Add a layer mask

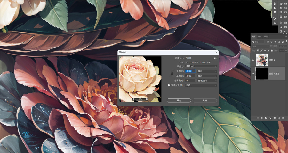tap(266, 118)
